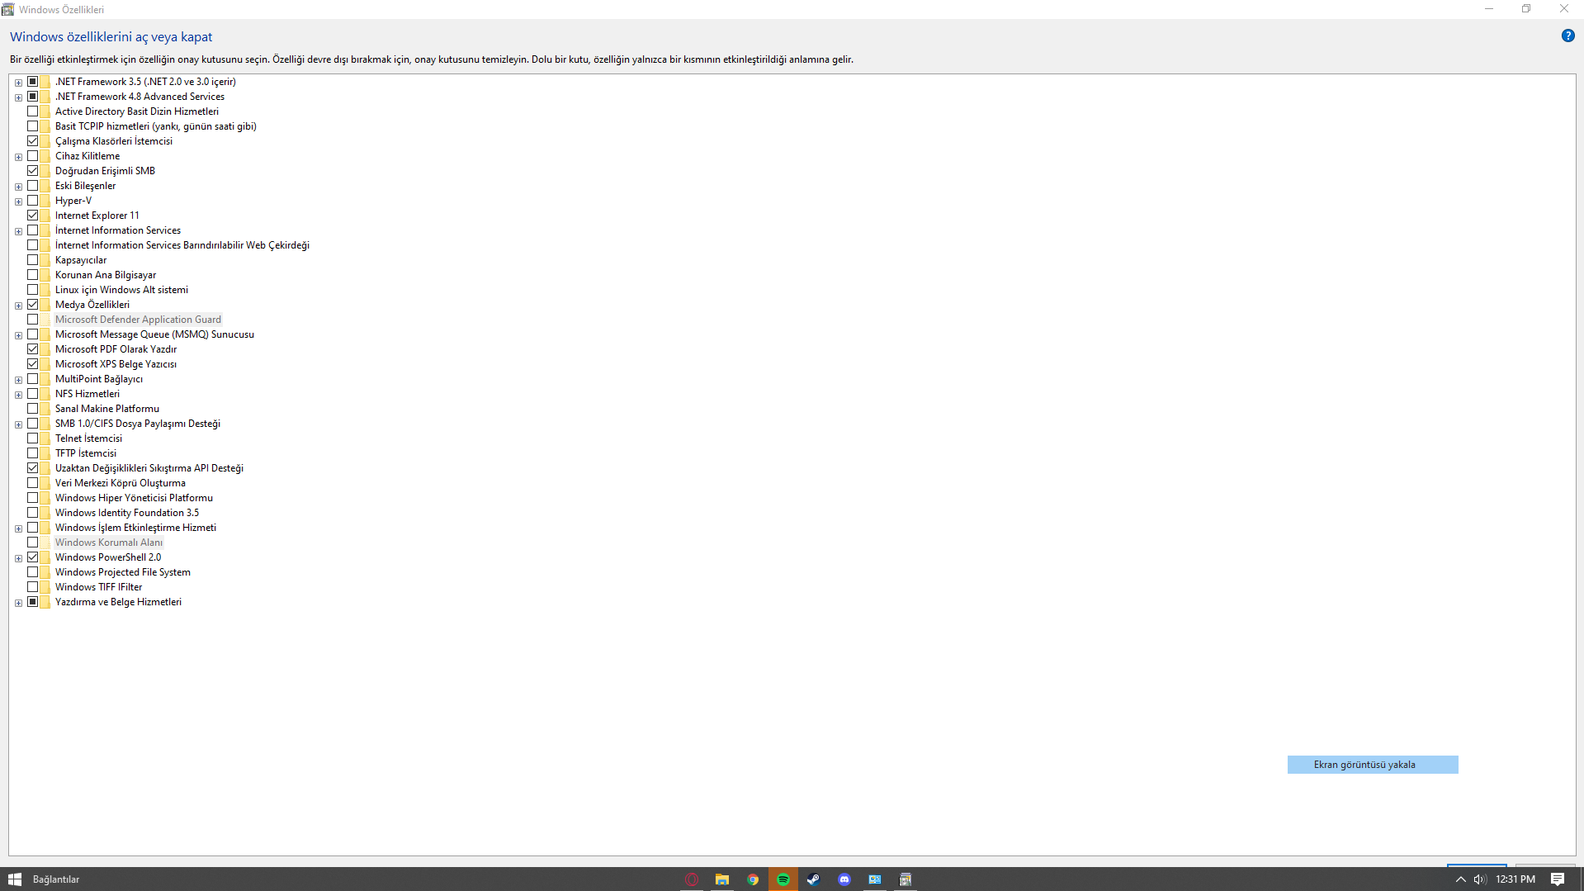Screen dimensions: 1584x891
Task: Click the folder icon beside Veri Merkezi Köprü Oluşturma
Action: click(45, 483)
